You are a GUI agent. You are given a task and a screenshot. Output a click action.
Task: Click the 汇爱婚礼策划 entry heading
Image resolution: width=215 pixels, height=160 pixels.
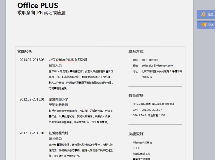pos(58,133)
